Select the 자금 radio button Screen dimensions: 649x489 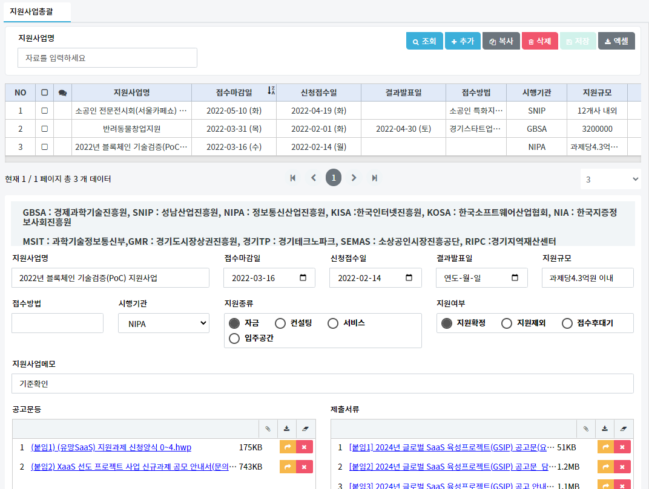coord(234,323)
